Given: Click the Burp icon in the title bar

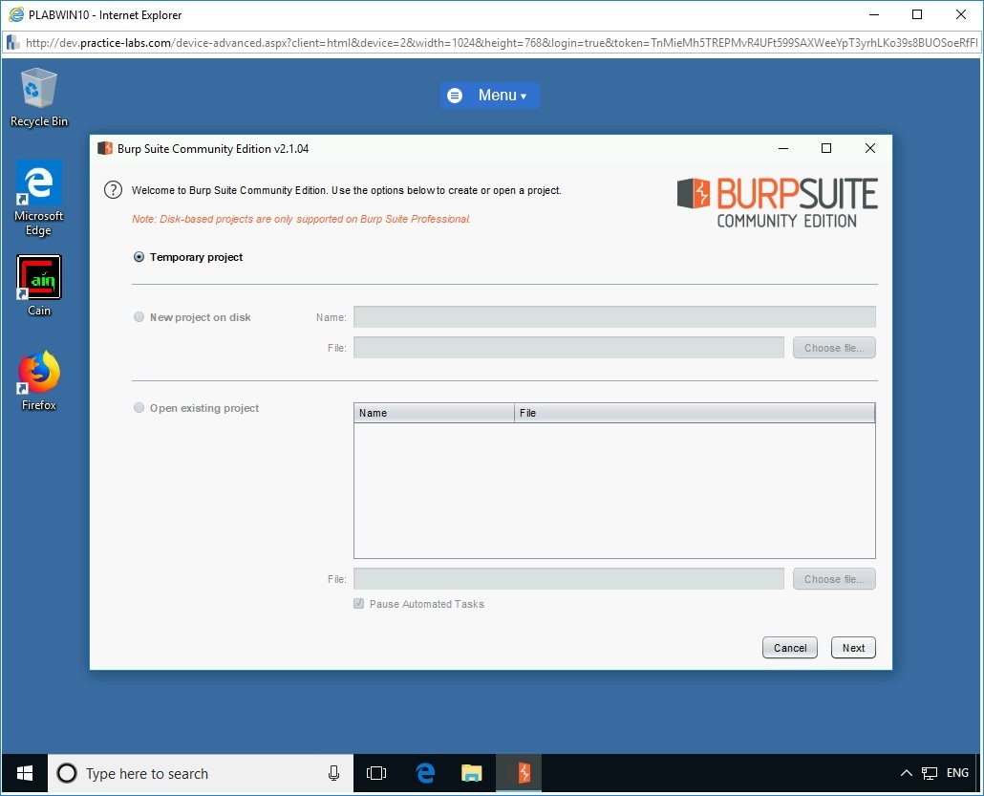Looking at the screenshot, I should pos(104,148).
